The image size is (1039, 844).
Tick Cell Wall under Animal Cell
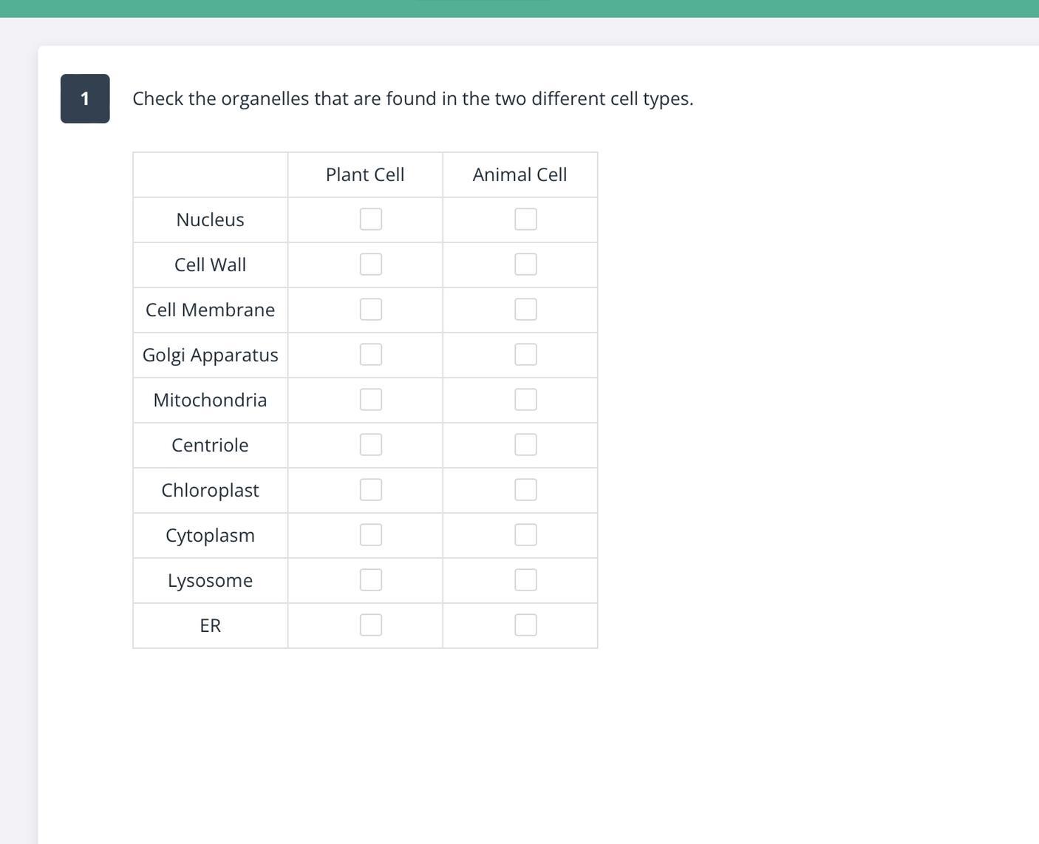click(x=525, y=265)
